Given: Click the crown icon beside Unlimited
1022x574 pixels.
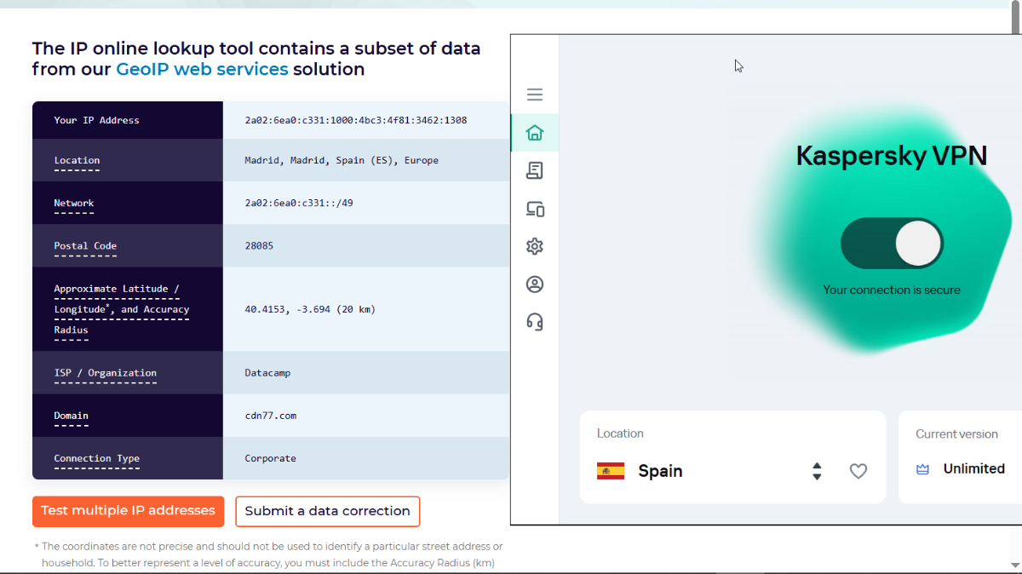Looking at the screenshot, I should (x=922, y=469).
